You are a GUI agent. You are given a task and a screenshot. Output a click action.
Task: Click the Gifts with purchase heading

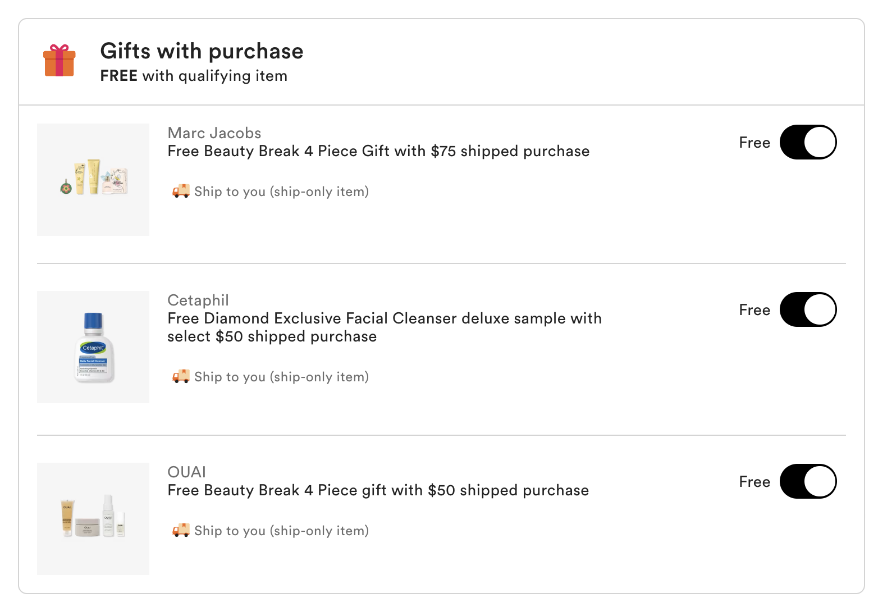click(202, 51)
